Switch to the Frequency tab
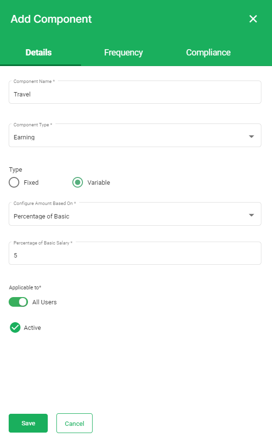 click(x=123, y=53)
